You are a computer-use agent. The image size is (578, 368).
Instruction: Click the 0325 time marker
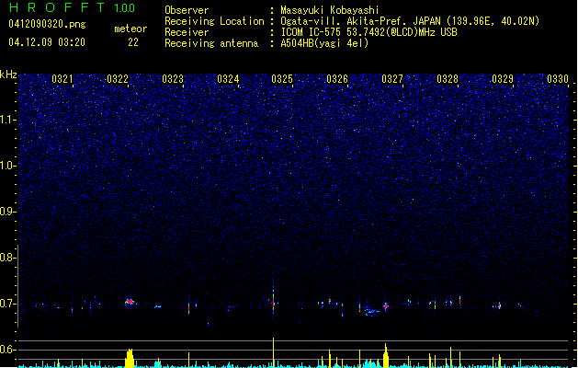tap(282, 79)
